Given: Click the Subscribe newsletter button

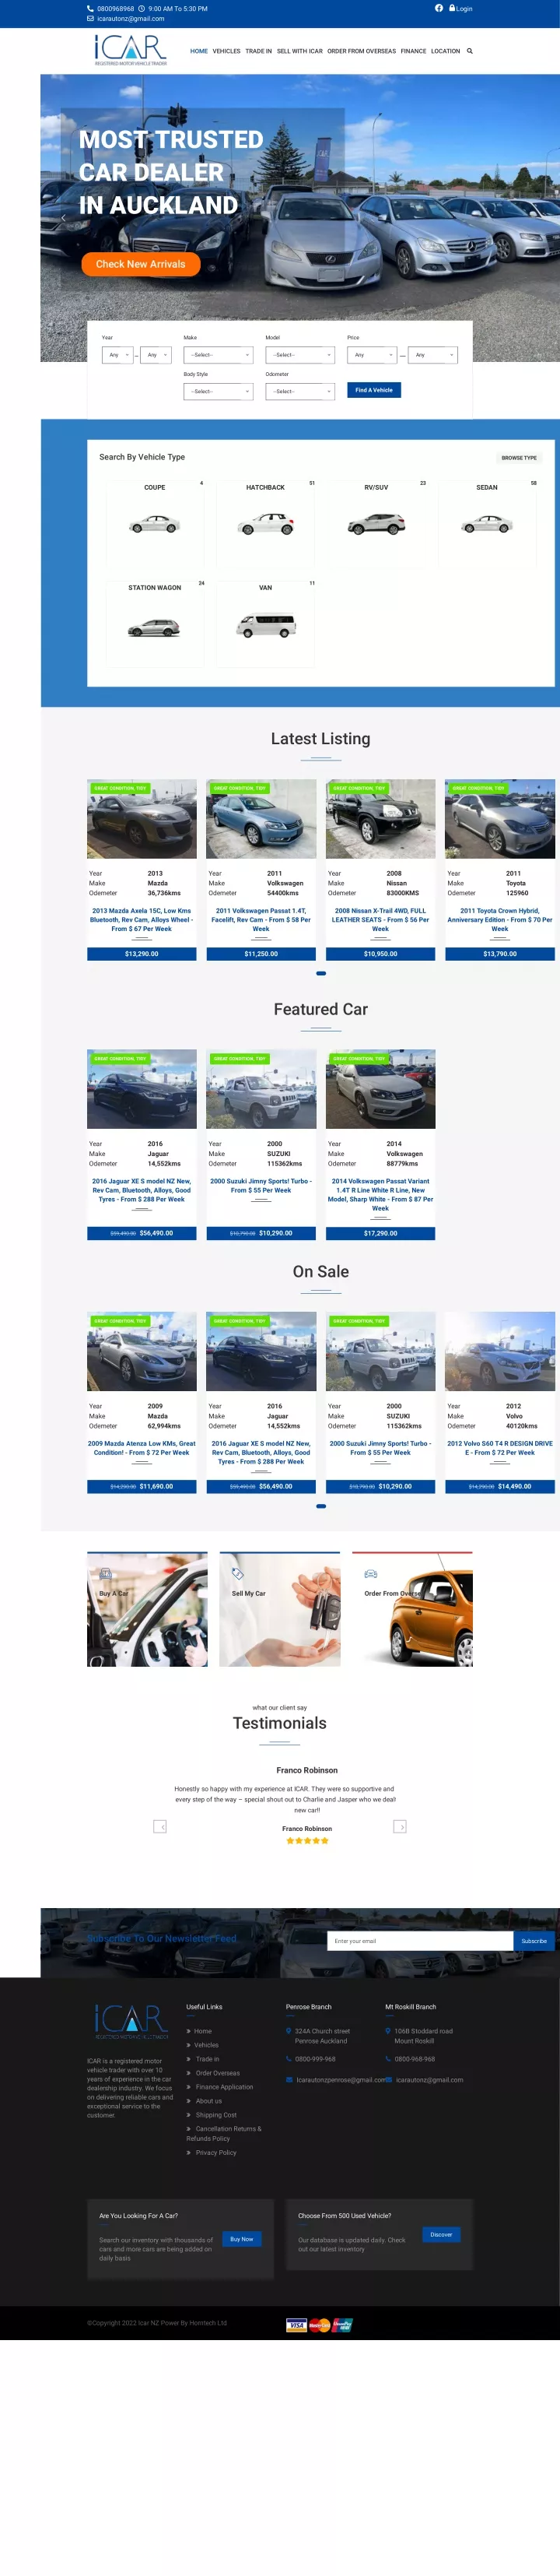Looking at the screenshot, I should click(x=534, y=1941).
